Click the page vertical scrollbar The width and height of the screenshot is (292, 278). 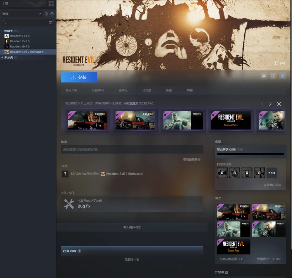point(291,125)
